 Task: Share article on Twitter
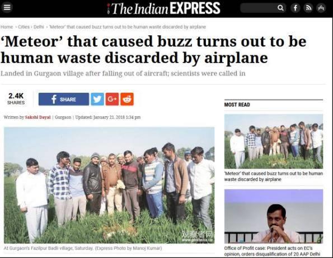[97, 99]
